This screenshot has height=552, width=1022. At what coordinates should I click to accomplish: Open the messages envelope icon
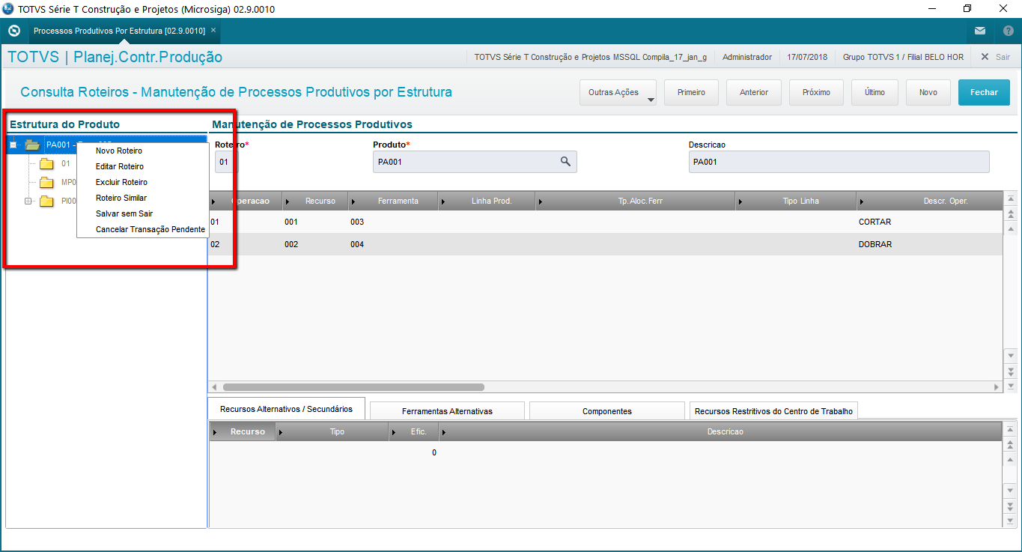pyautogui.click(x=980, y=31)
